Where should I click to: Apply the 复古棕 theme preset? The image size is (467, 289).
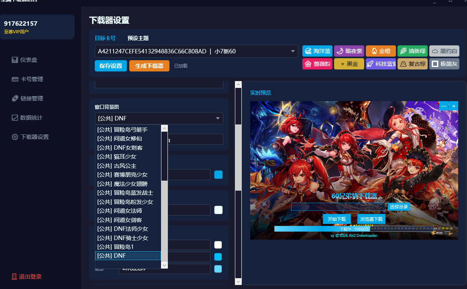pos(412,64)
